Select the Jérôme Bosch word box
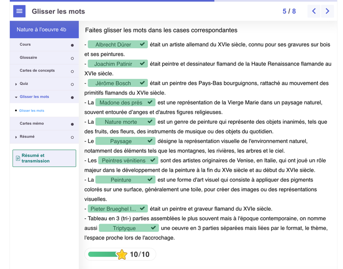This screenshot has height=269, width=343. pyautogui.click(x=113, y=83)
